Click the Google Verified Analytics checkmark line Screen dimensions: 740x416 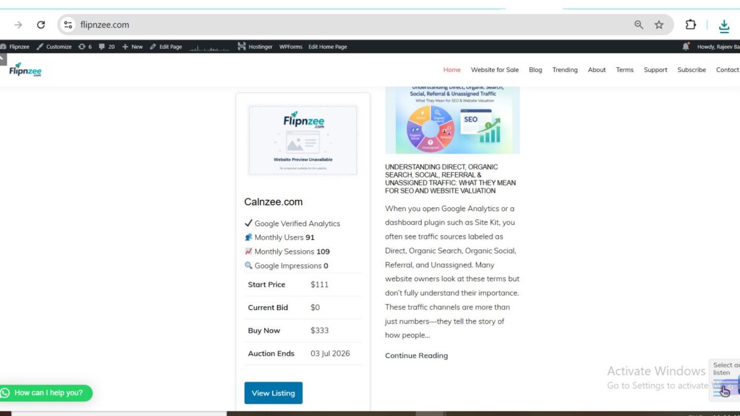coord(292,223)
